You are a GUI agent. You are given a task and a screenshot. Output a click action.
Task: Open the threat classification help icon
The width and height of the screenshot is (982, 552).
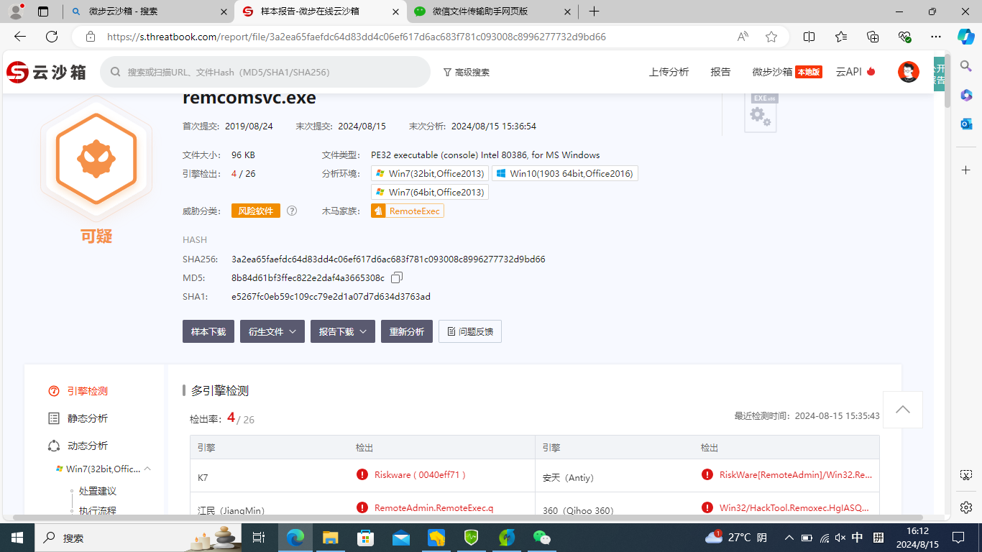(292, 211)
